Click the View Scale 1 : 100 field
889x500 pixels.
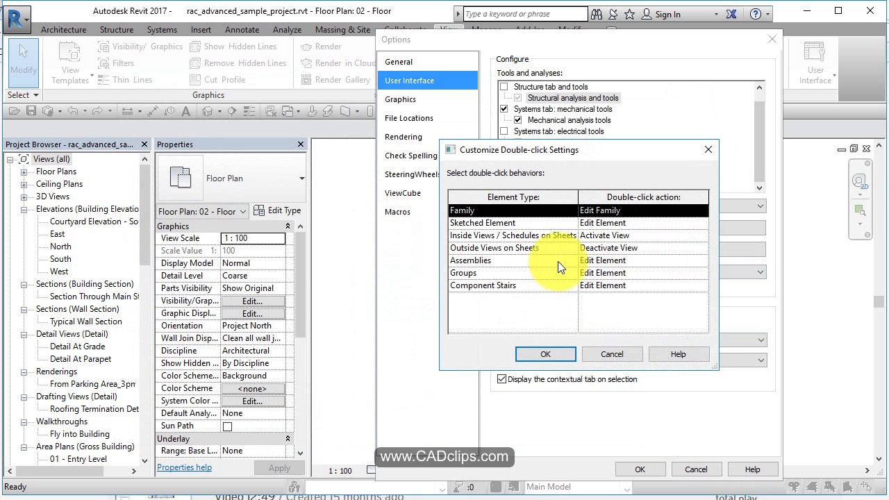point(253,238)
